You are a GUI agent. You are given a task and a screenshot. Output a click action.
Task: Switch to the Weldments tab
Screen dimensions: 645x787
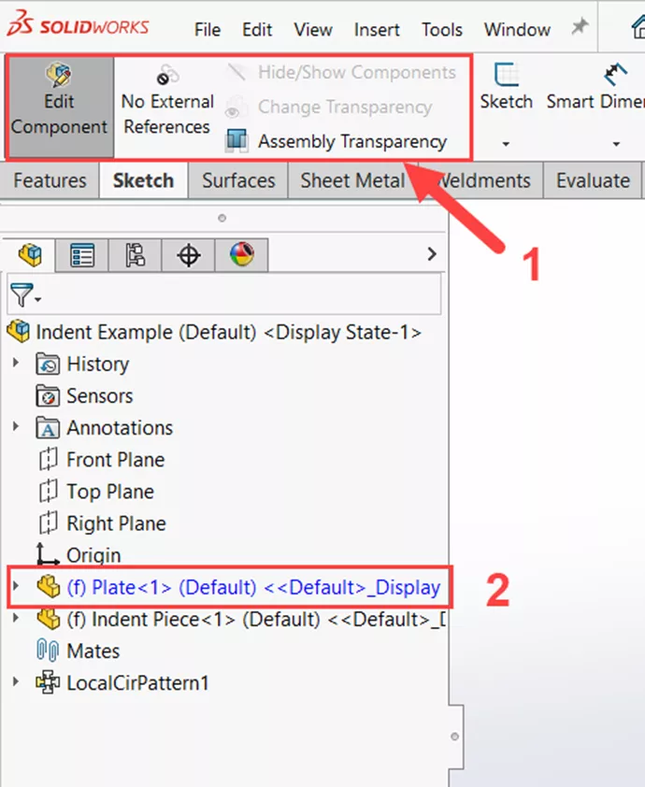point(481,180)
